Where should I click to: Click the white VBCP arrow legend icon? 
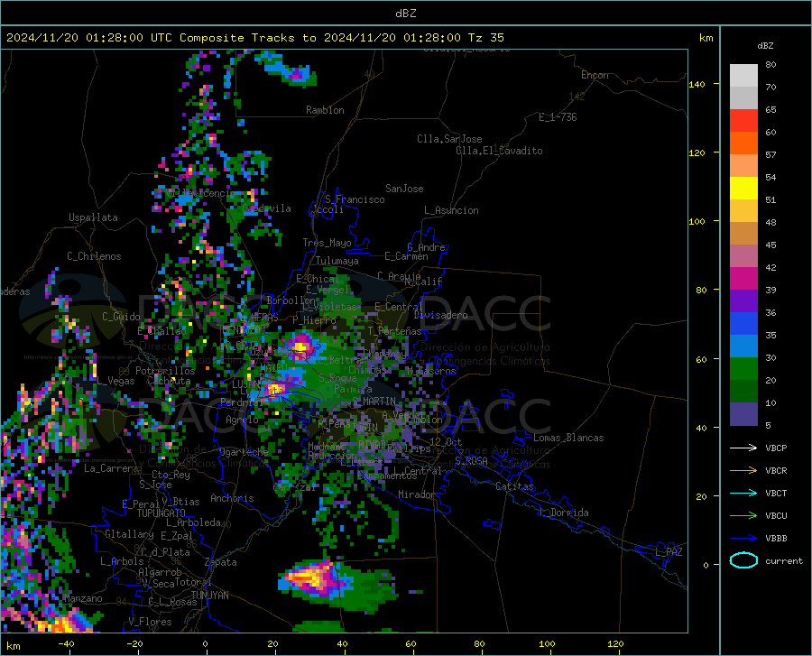coord(743,448)
